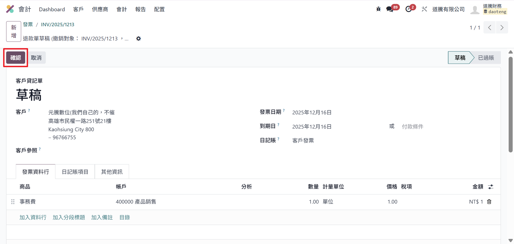This screenshot has height=244, width=514.
Task: Switch to the 日記賬項目 tab
Action: tap(75, 172)
